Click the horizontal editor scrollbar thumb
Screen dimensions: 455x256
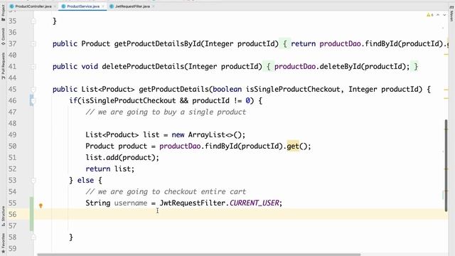point(199,255)
